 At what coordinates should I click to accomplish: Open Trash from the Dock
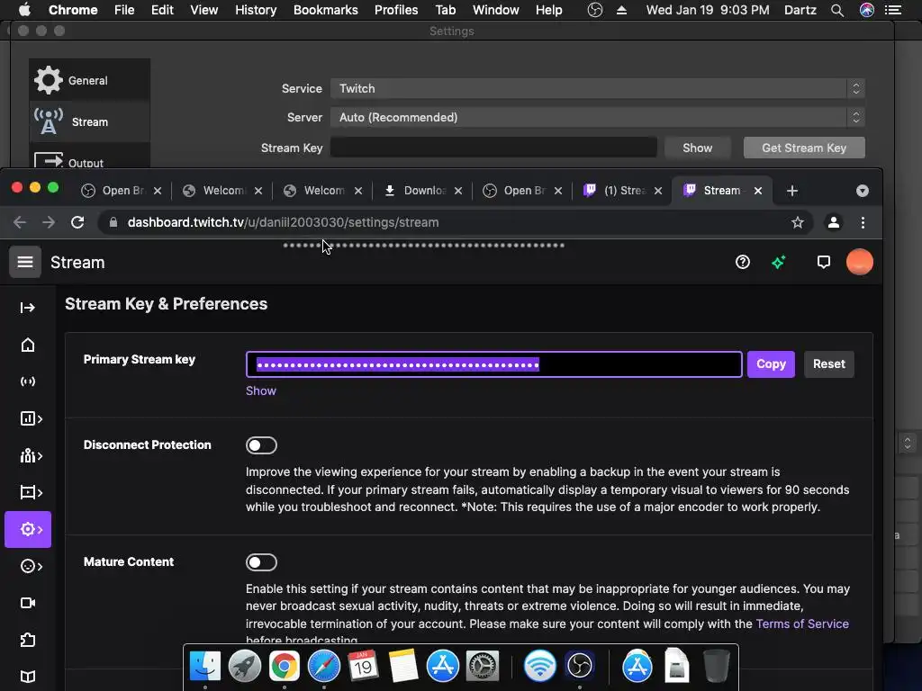coord(716,667)
